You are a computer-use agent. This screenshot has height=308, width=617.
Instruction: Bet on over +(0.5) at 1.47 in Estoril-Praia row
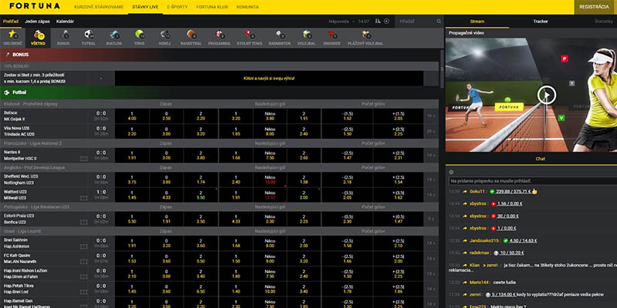(398, 219)
